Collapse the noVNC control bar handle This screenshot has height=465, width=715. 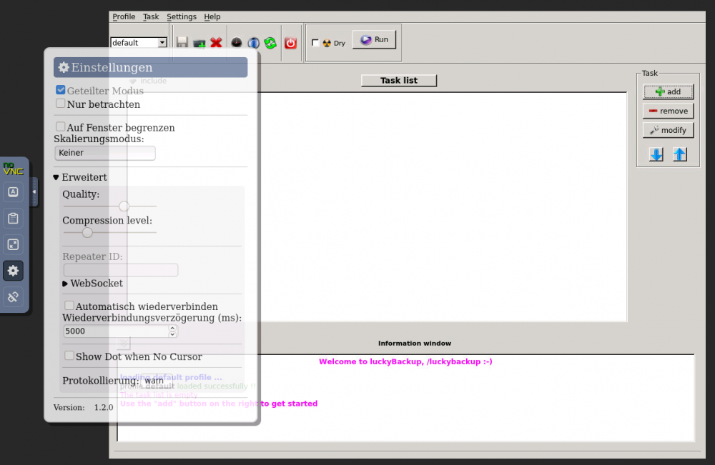pos(34,191)
